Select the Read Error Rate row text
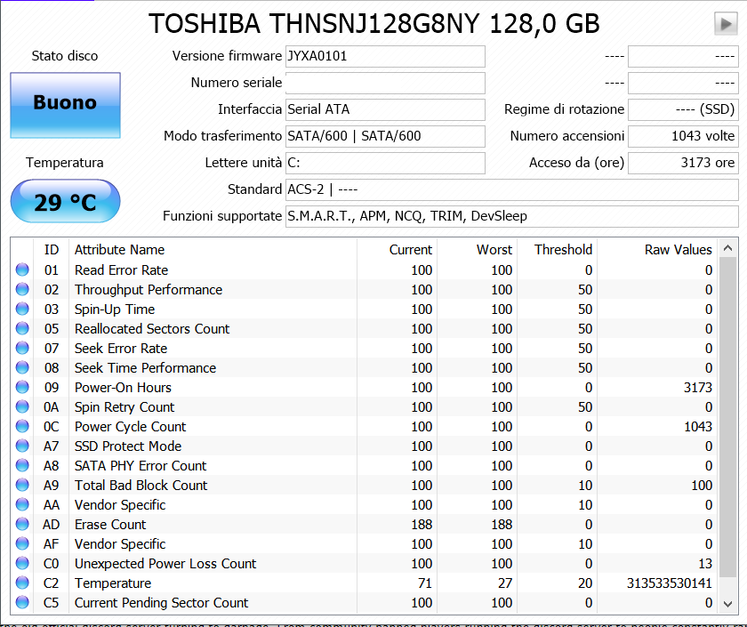Viewport: 747px width, 627px height. pos(122,270)
